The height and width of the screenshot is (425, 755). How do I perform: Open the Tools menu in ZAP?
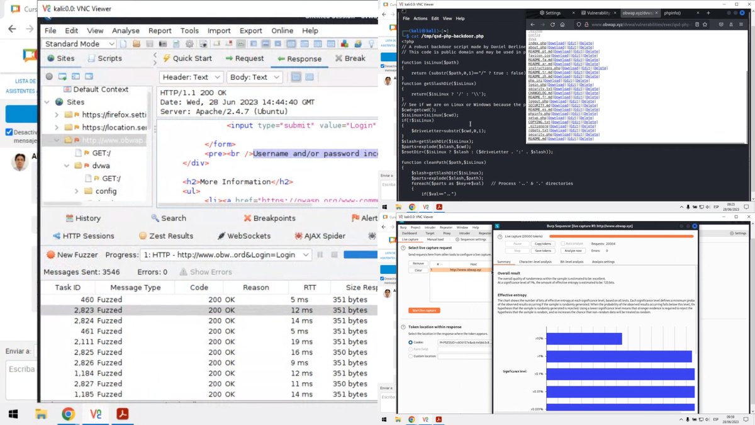[x=189, y=30]
